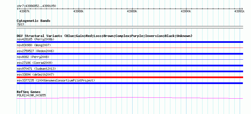Viewport: 251px width, 114px height.
Task: Click the right arrowhead of the ruler
Action: (242, 9)
